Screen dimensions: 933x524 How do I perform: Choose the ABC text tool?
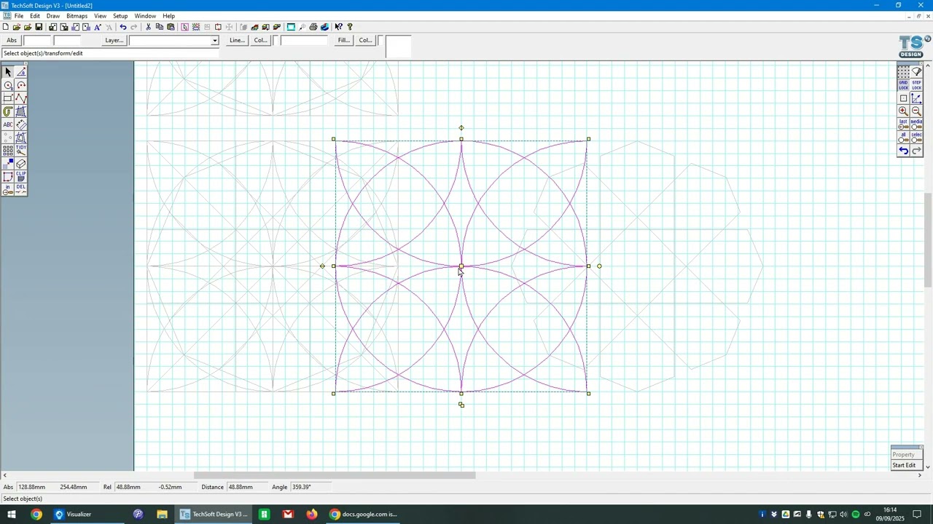[x=8, y=124]
